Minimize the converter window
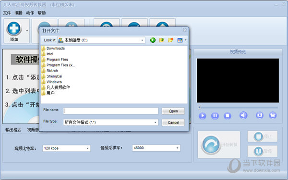 (276, 5)
